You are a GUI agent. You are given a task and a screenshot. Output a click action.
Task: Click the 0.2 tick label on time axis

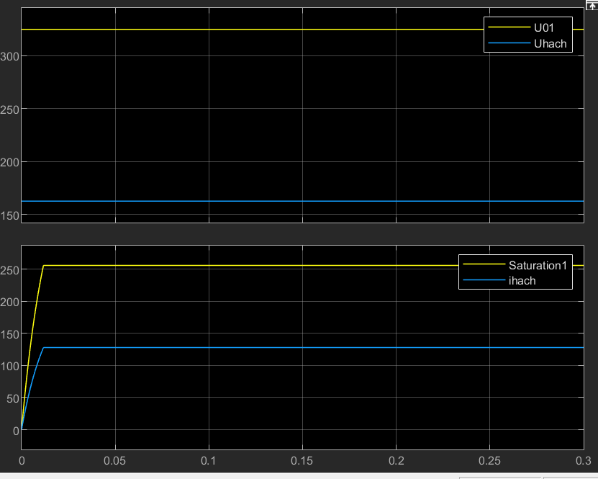click(x=396, y=460)
